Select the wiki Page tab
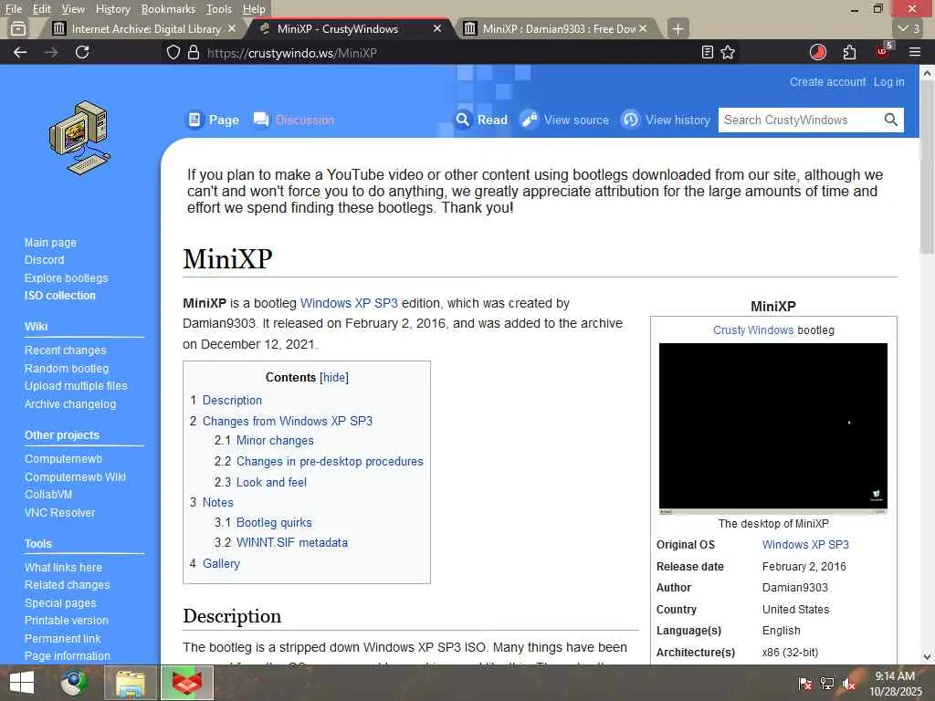 coord(214,120)
